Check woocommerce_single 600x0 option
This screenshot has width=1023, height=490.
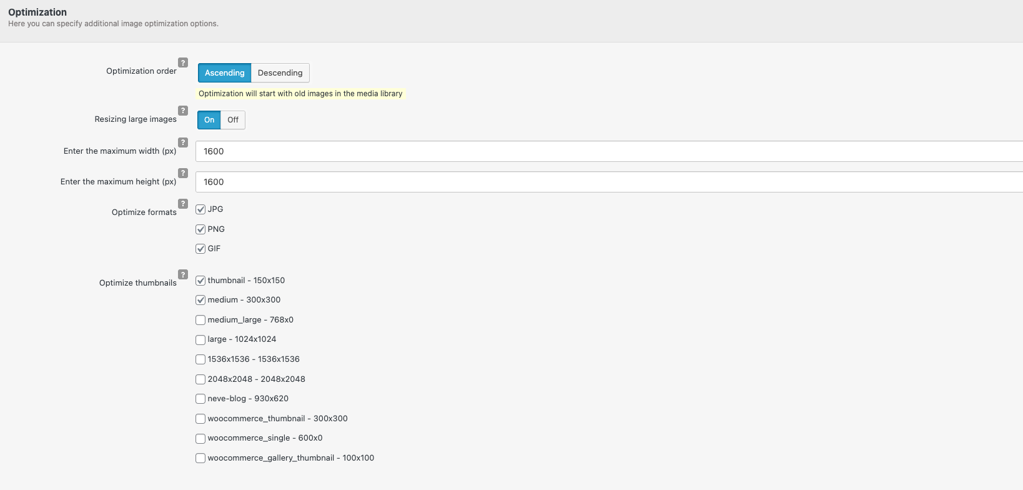pyautogui.click(x=200, y=439)
